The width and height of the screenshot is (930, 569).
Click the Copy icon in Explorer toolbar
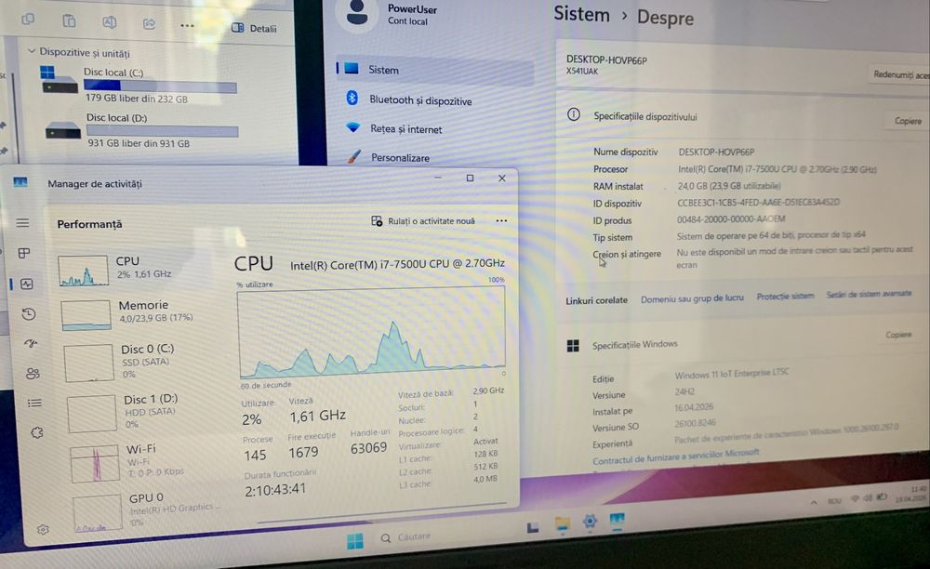pyautogui.click(x=28, y=19)
